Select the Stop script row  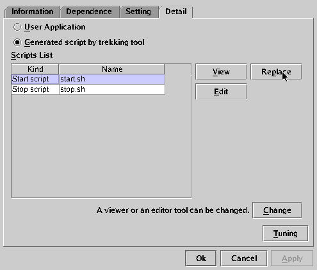tap(88, 89)
